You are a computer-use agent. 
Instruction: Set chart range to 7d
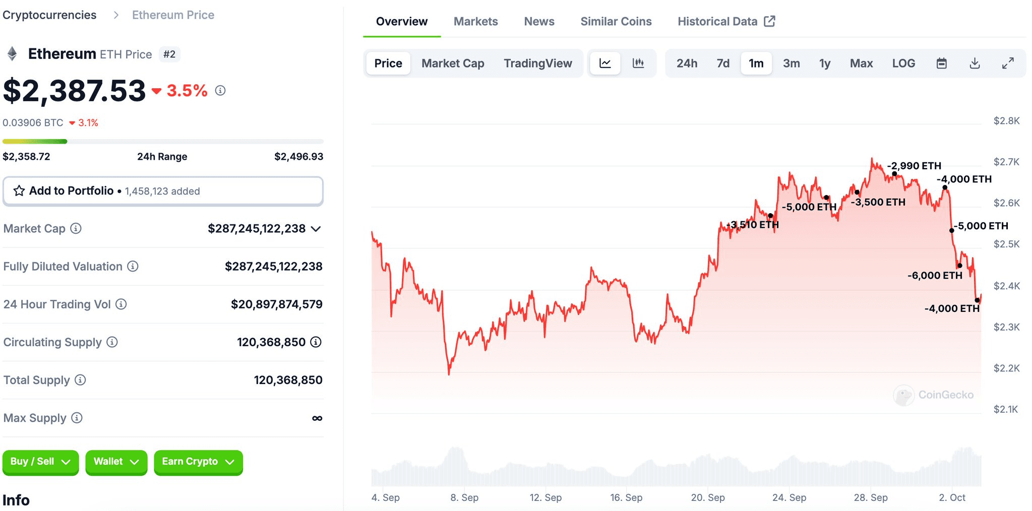[723, 63]
